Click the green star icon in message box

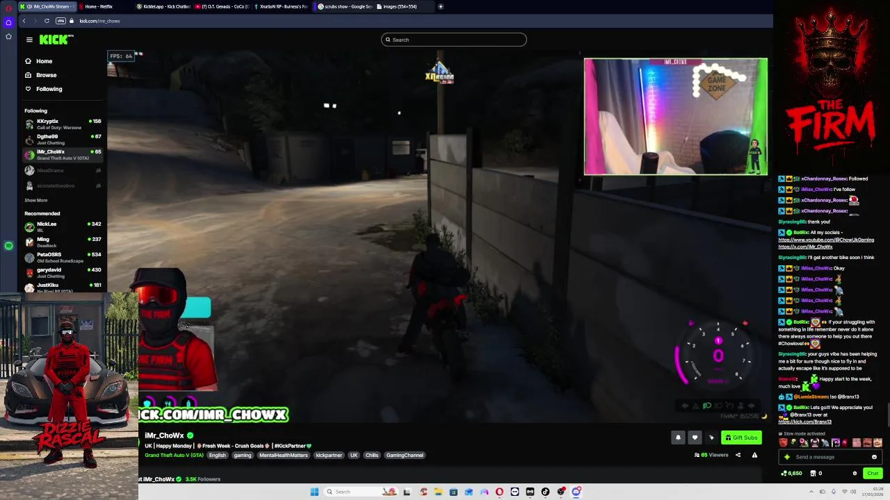[787, 457]
